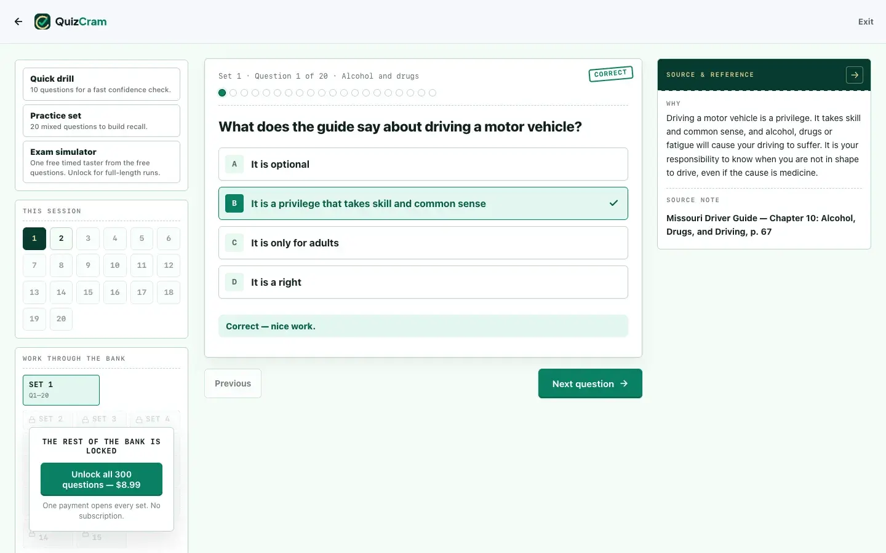Screen dimensions: 886x553
Task: Jump to session question 19
Action: tap(34, 319)
